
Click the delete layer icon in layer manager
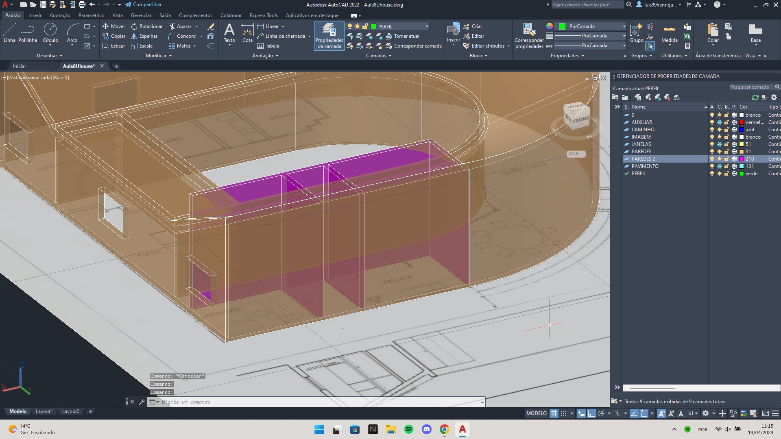click(x=667, y=98)
